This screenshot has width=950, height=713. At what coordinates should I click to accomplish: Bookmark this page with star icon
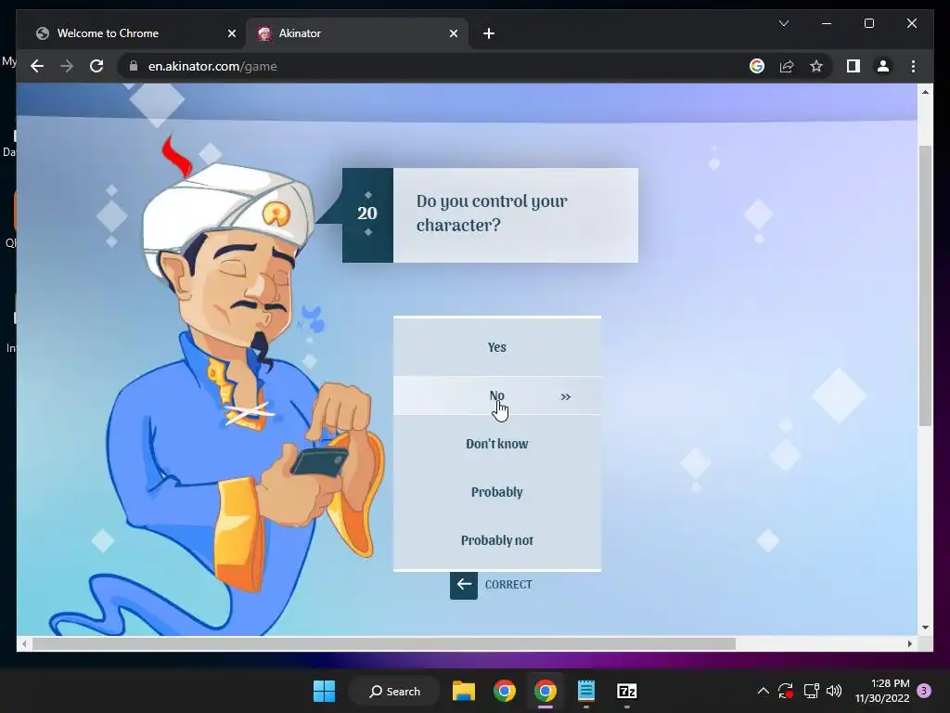816,66
